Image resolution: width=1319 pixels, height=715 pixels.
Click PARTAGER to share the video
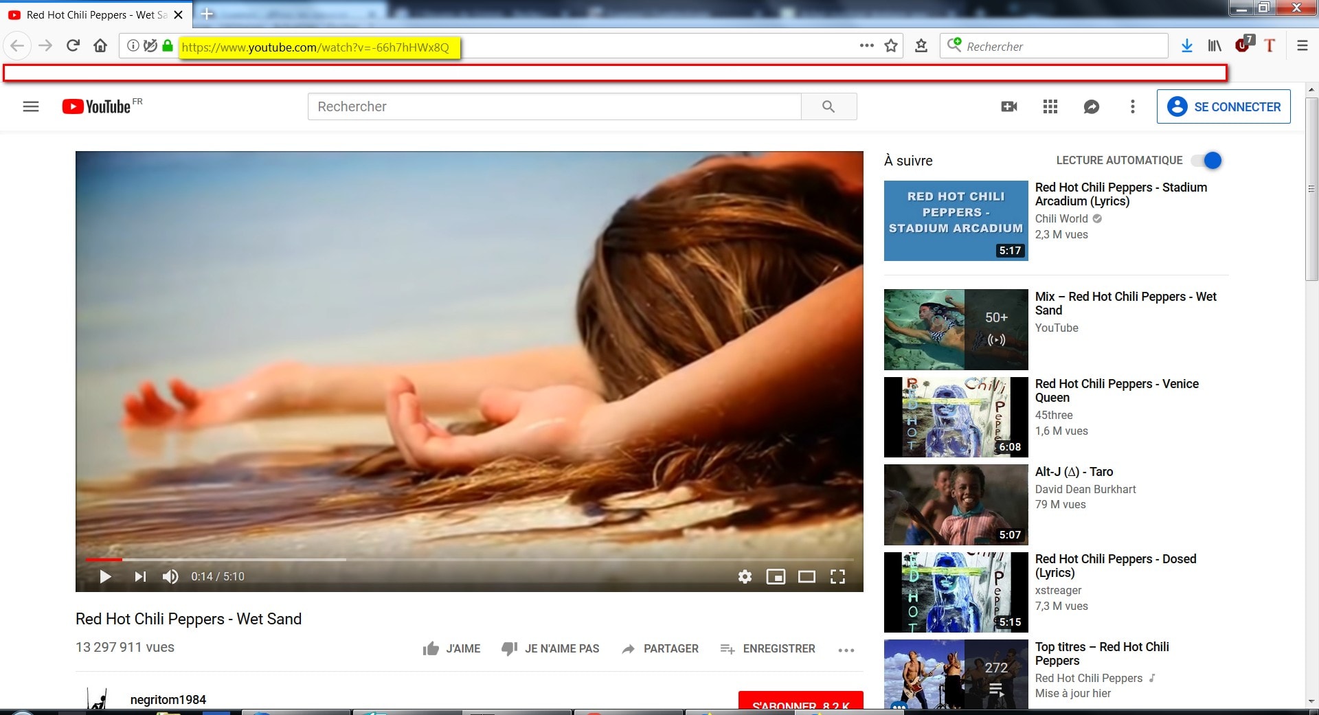(x=660, y=649)
